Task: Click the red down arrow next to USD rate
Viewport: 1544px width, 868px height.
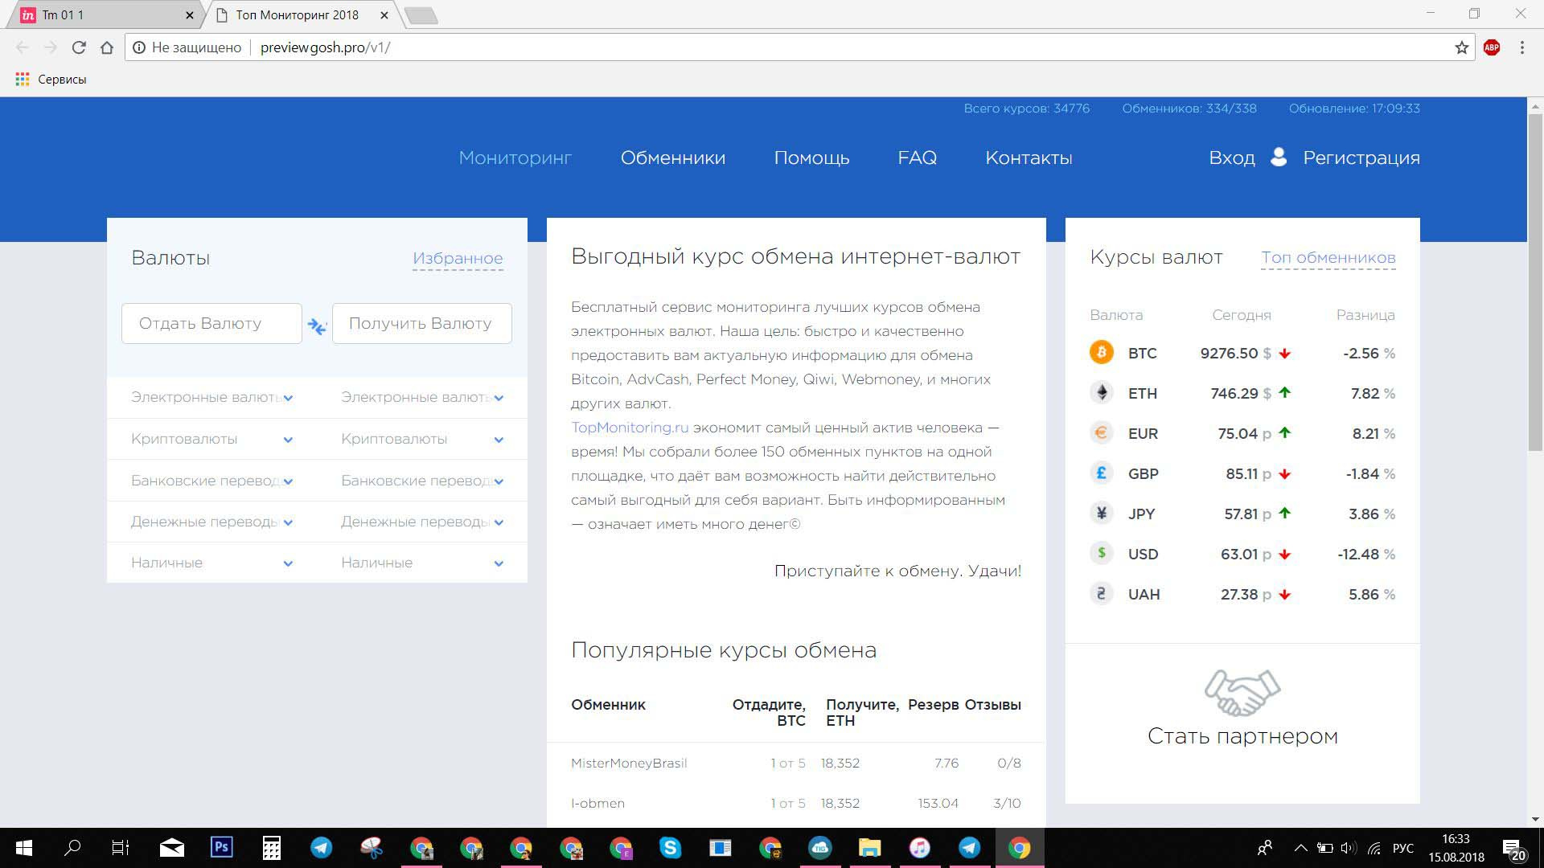Action: pyautogui.click(x=1284, y=555)
